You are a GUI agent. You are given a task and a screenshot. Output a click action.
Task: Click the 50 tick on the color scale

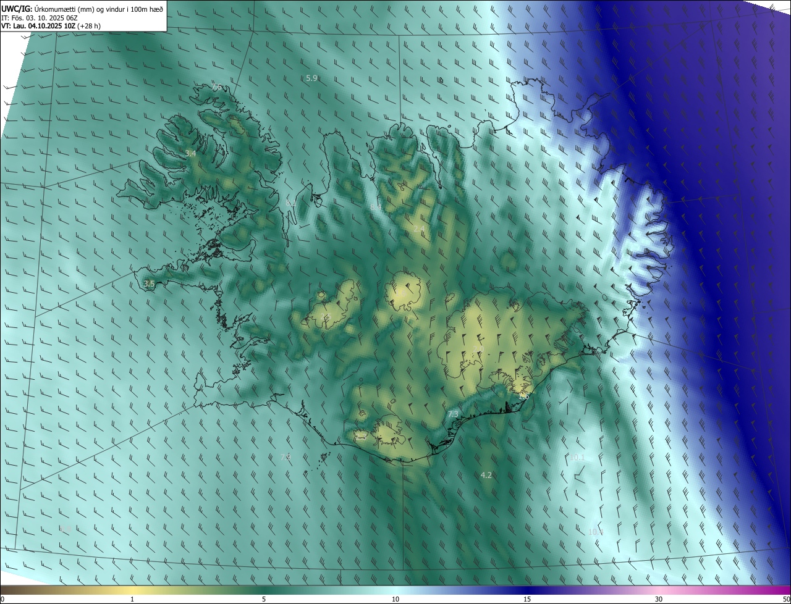(x=786, y=599)
